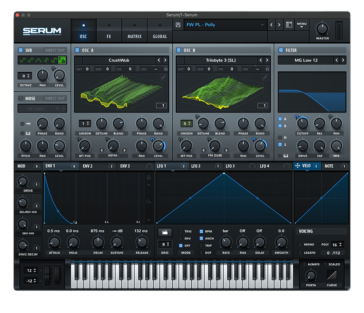Enable LEGATO checkbox

[300, 253]
